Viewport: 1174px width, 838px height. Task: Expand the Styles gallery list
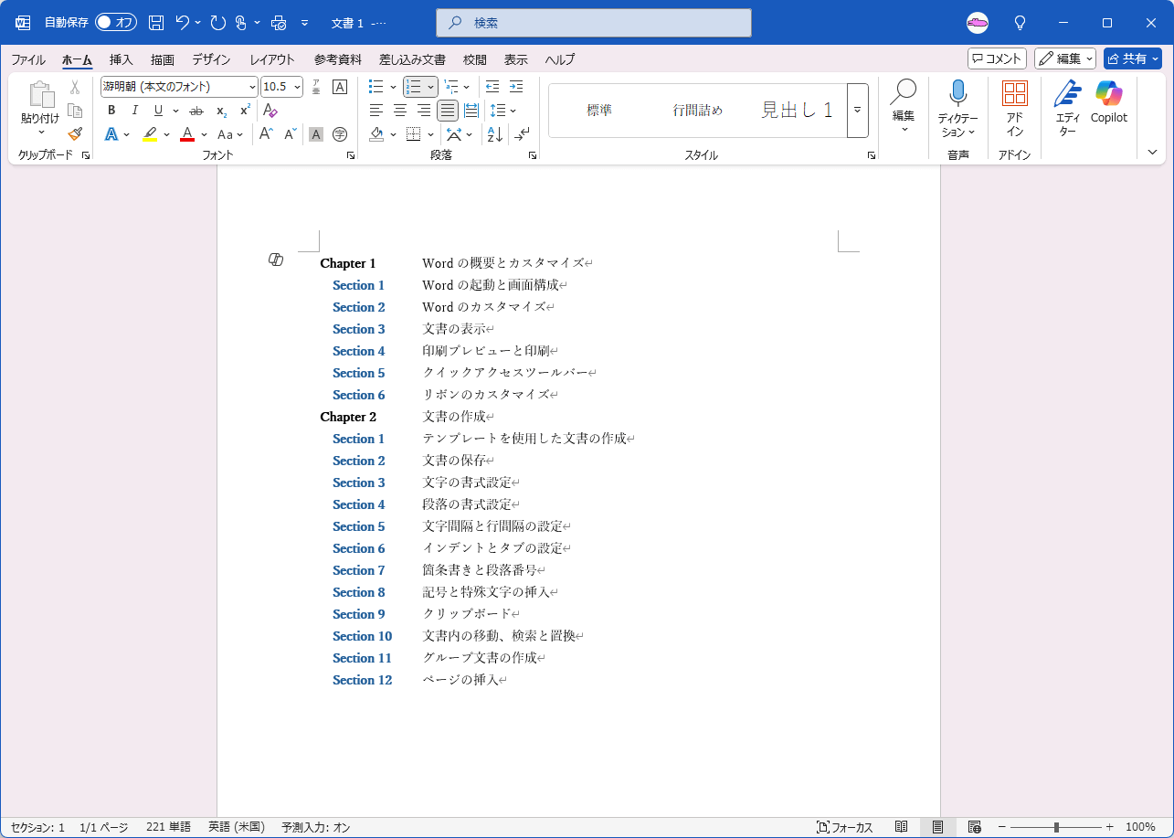[857, 111]
